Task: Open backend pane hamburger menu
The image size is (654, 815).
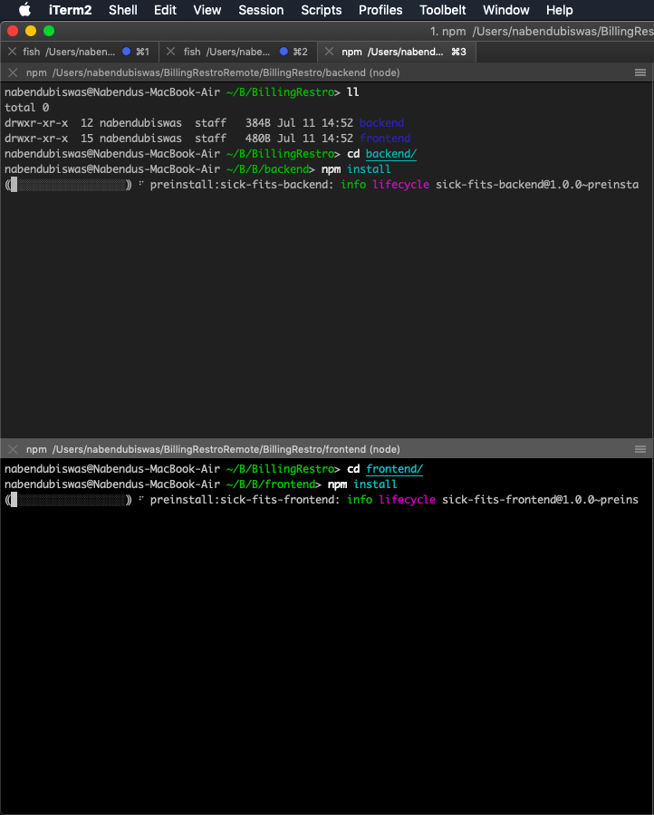Action: point(640,72)
